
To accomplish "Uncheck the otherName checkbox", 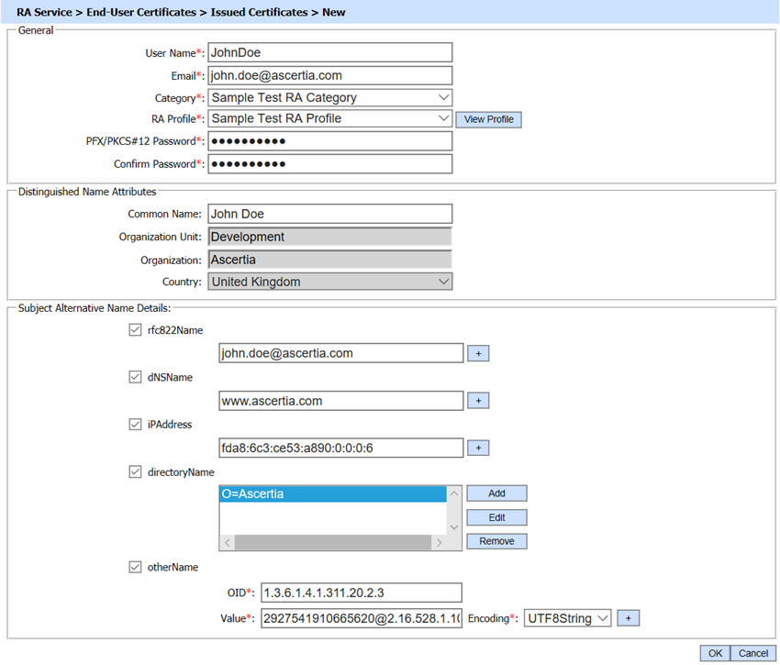I will [136, 567].
